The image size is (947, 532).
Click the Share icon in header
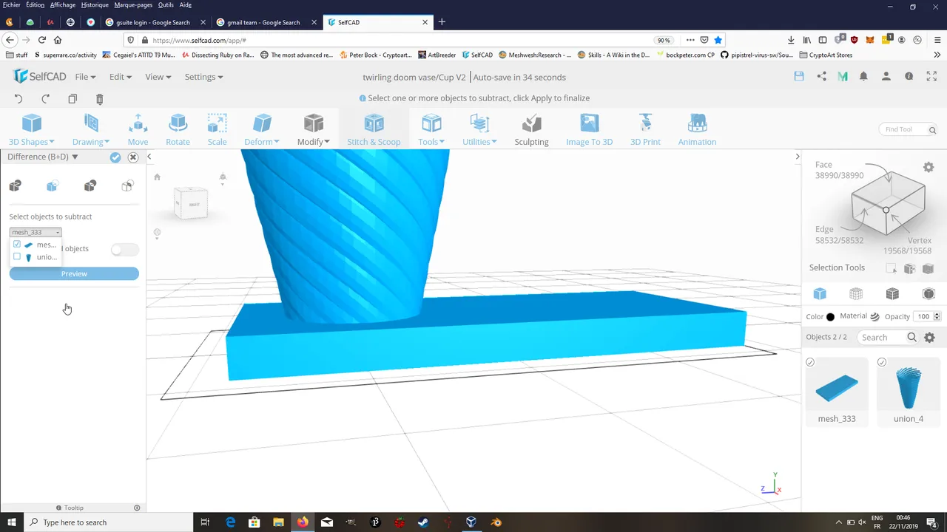(x=821, y=76)
